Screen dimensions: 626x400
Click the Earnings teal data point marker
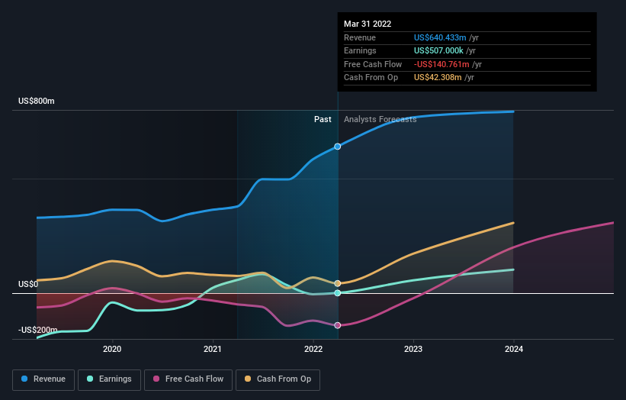click(x=338, y=293)
